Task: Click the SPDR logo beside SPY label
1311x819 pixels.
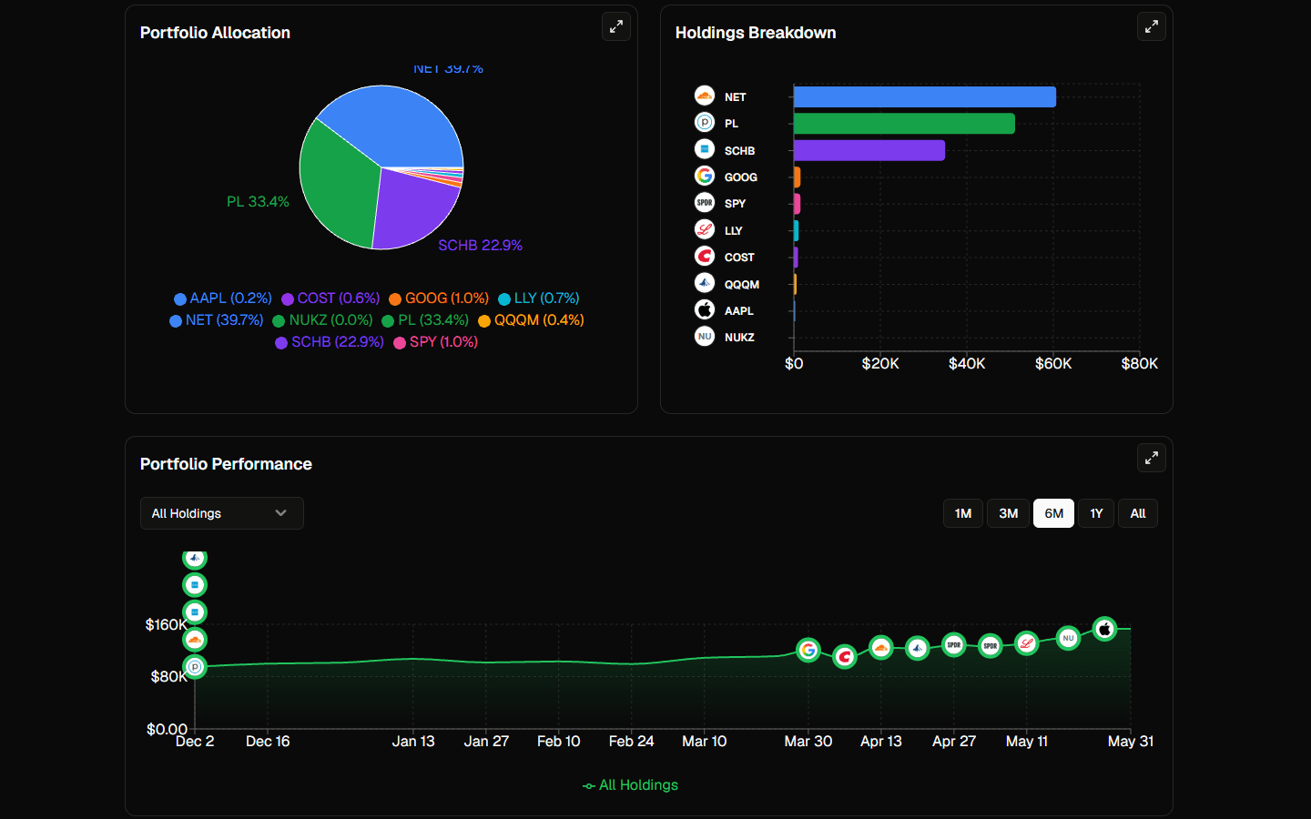Action: (x=705, y=202)
